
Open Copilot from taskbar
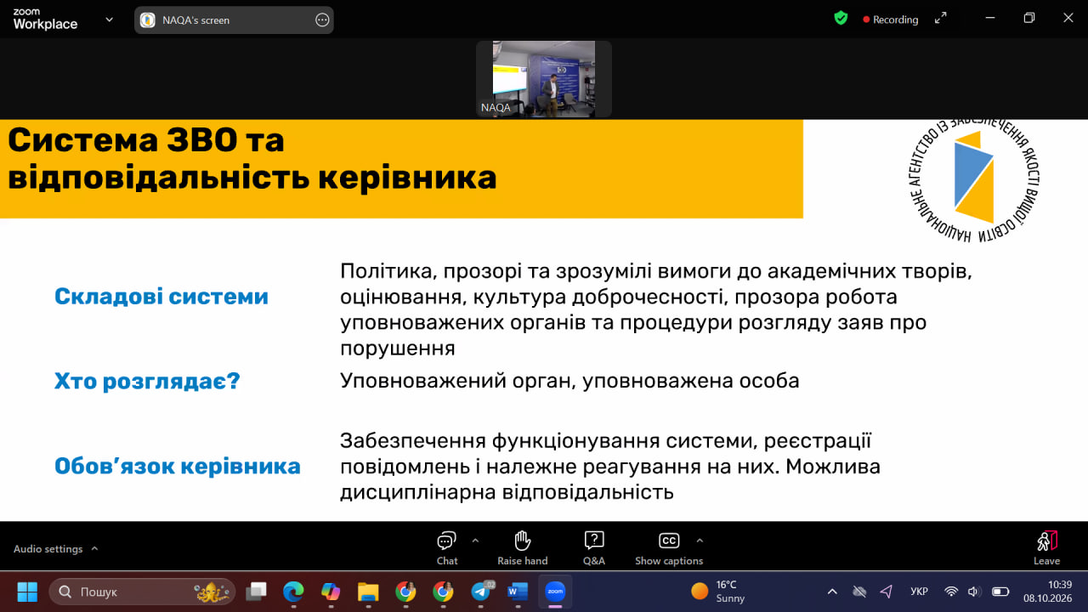331,592
